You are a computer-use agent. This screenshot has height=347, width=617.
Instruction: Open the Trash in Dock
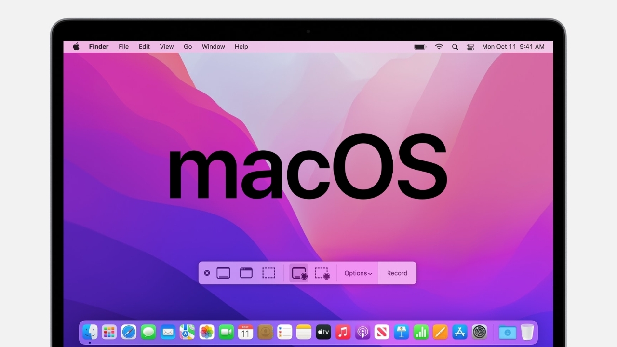pyautogui.click(x=527, y=332)
